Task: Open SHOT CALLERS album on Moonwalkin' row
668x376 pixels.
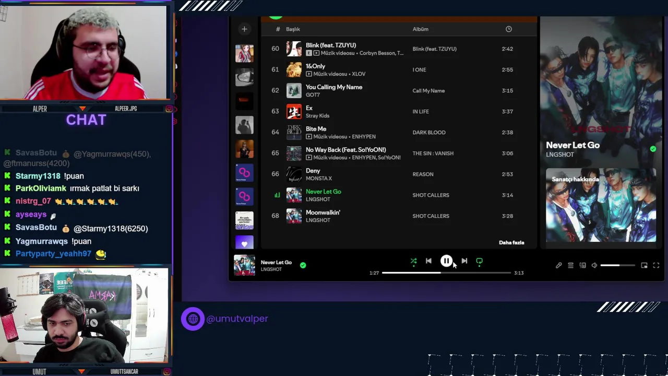Action: (x=431, y=216)
